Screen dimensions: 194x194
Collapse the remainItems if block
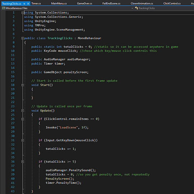[23, 119]
